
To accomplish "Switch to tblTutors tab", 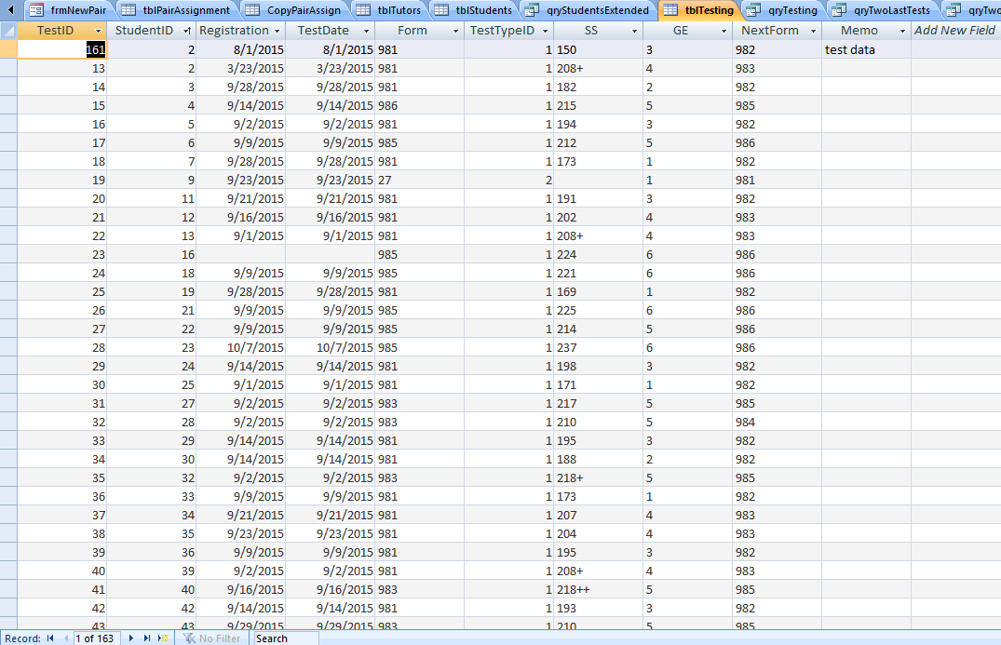I will pyautogui.click(x=389, y=10).
